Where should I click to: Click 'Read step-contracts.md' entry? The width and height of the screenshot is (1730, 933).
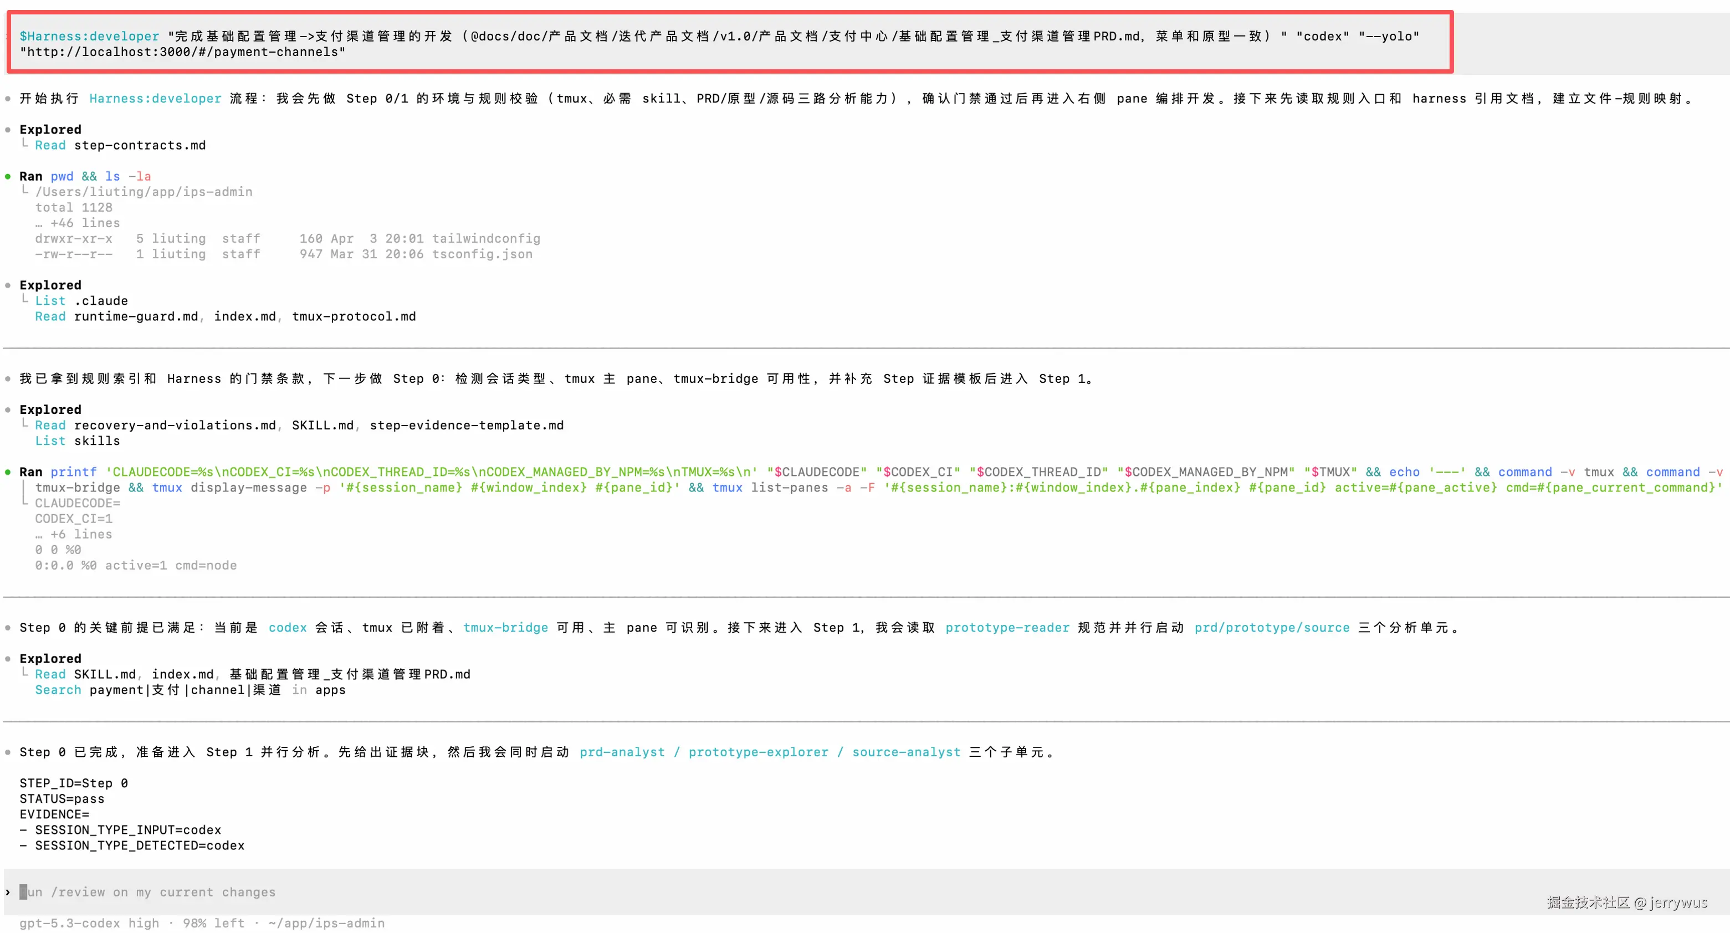pos(120,145)
